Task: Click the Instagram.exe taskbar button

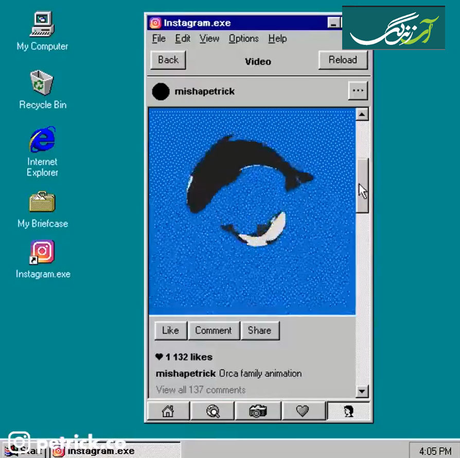Action: [x=116, y=451]
